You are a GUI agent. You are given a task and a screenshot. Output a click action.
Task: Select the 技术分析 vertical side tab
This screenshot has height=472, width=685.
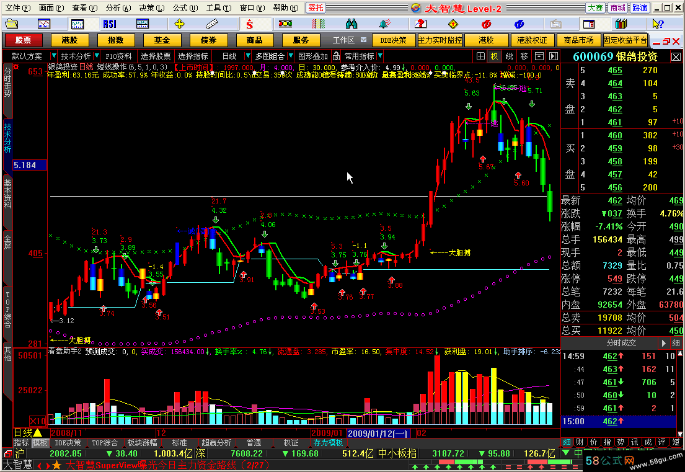pos(8,138)
